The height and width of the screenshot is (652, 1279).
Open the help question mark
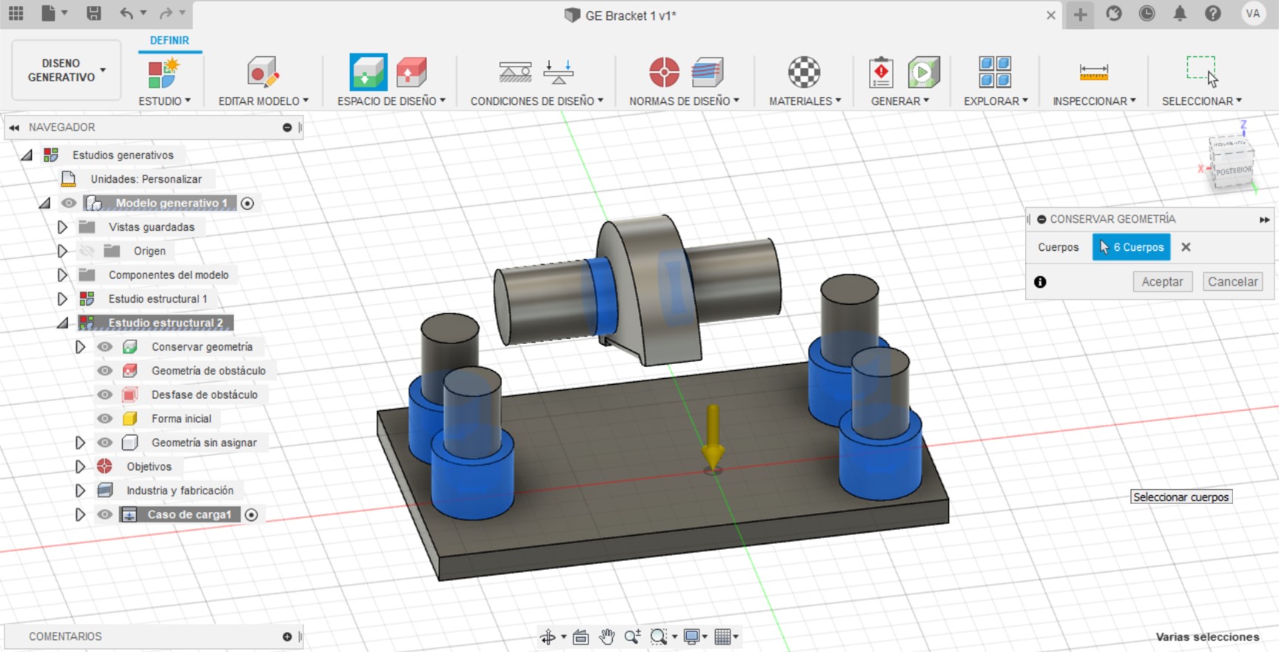[1212, 13]
